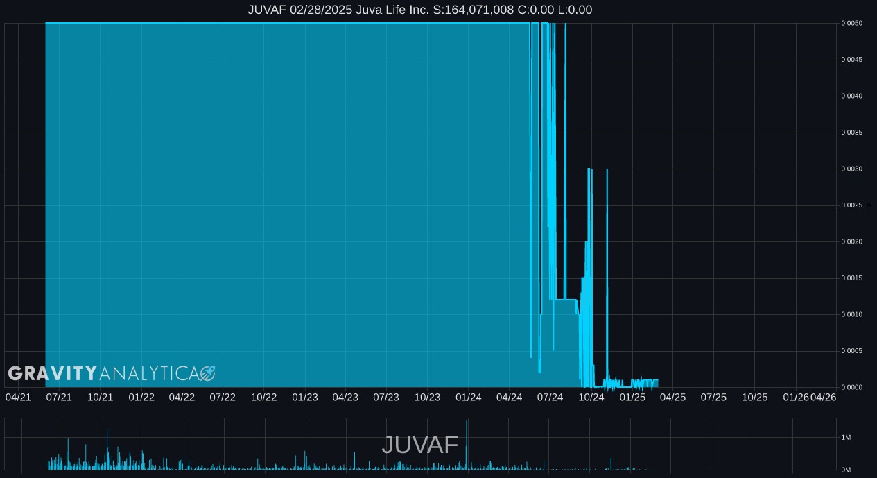Select the 0.0000 price axis value
The image size is (877, 478).
coord(852,387)
